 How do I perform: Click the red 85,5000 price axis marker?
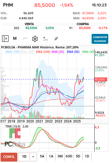[101, 79]
